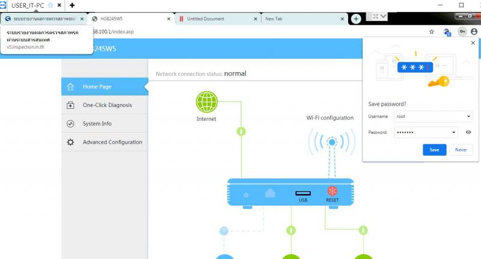Click the red RESET button on router

tap(332, 191)
